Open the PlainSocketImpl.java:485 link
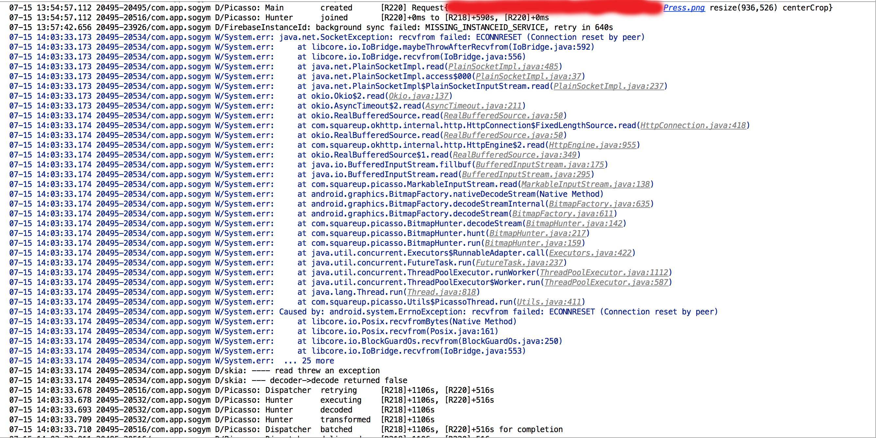This screenshot has width=876, height=438. click(503, 67)
